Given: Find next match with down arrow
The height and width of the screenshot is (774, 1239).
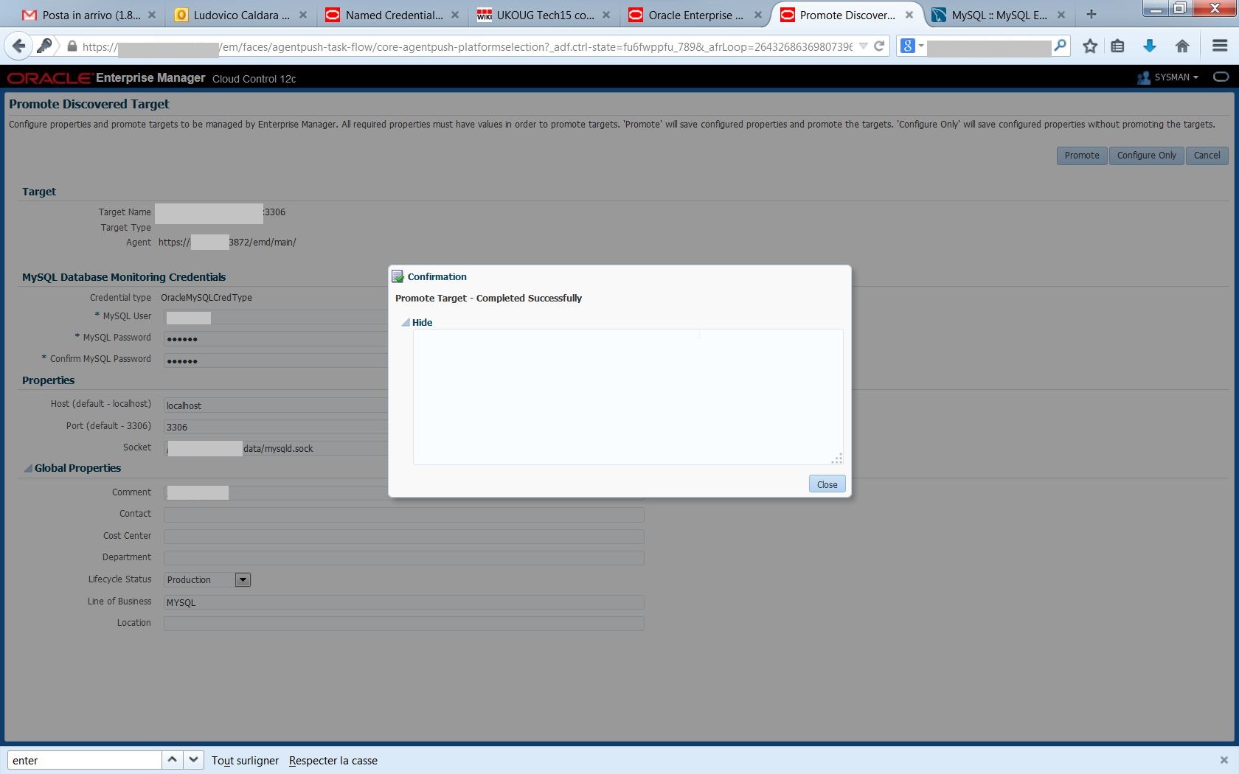Looking at the screenshot, I should coord(193,759).
